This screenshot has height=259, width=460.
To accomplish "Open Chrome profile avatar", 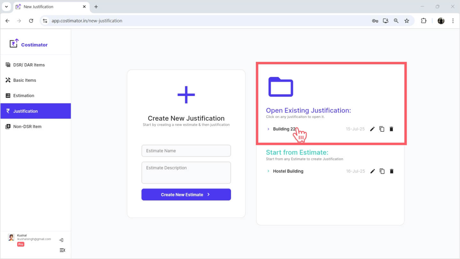I will (x=441, y=21).
